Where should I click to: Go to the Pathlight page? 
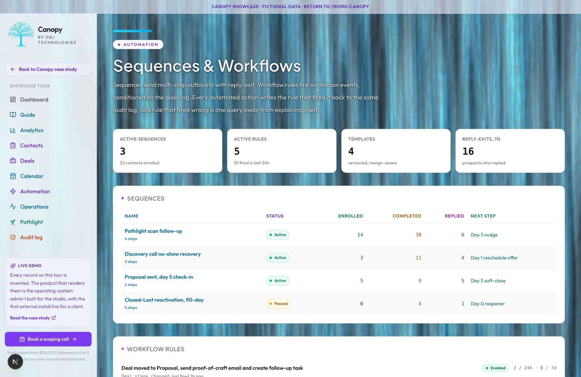48,222
